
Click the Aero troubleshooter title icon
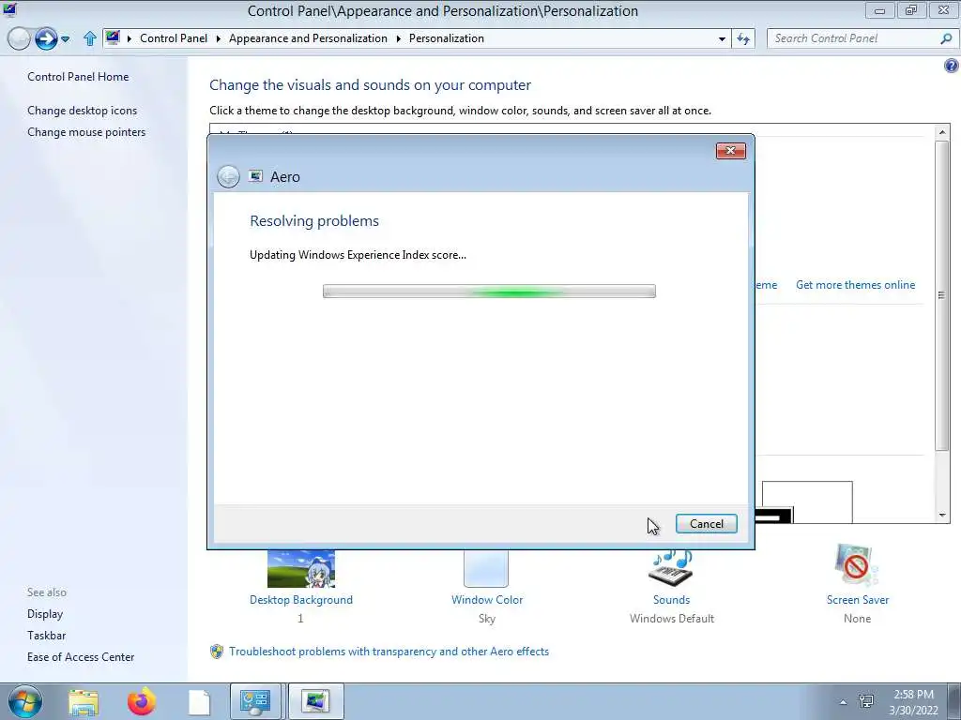click(255, 176)
